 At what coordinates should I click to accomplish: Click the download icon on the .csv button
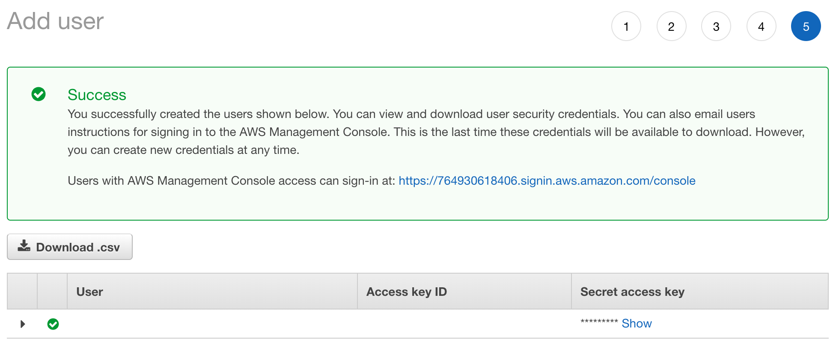[24, 246]
